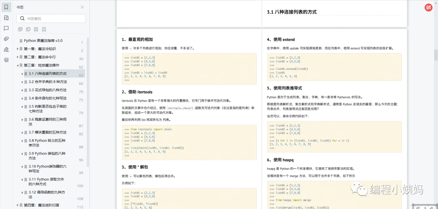Click bookmark icon beside 3.1 八种连接列表的方式
The width and height of the screenshot is (438, 209).
(x=26, y=74)
